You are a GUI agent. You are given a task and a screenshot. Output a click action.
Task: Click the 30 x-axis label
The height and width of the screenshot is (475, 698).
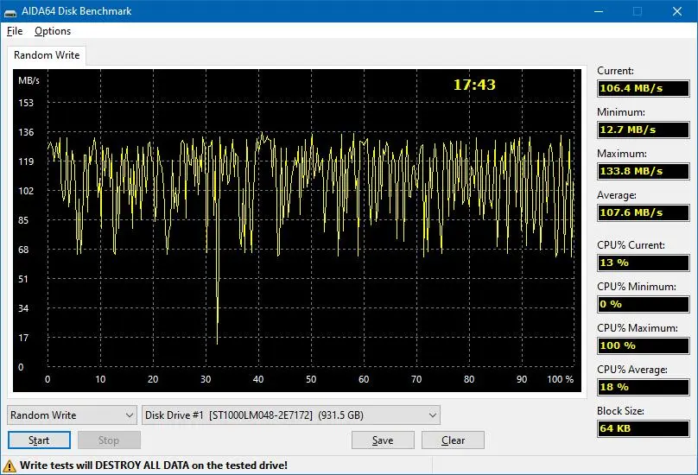206,379
